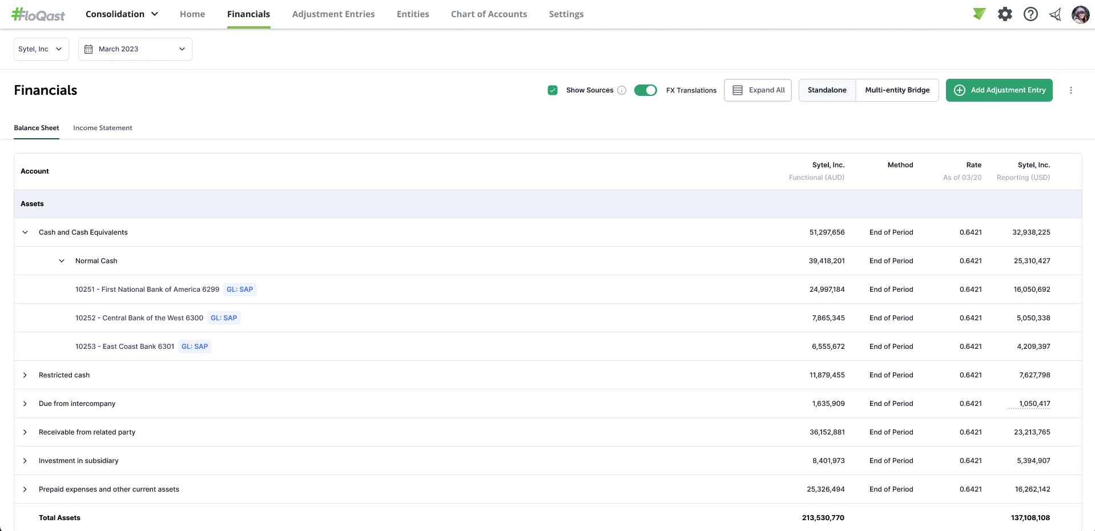
Task: Open the Chart of Accounts tab
Action: tap(489, 14)
